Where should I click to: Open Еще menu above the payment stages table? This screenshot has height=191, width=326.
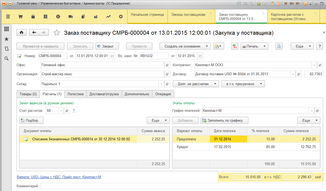309,120
